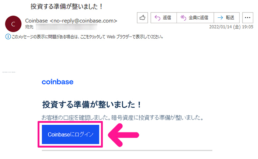Click the 2022/01/14 received timestamp
The image size is (258, 159).
click(x=231, y=27)
